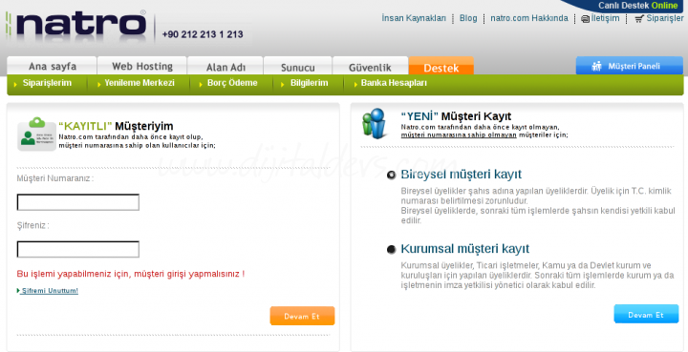
Task: Visit the İnsan Kaynakları link
Action: coord(414,18)
